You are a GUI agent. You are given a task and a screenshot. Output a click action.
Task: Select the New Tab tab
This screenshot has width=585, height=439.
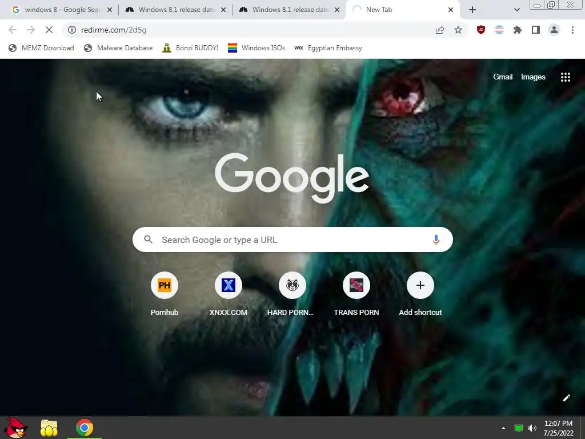[403, 10]
